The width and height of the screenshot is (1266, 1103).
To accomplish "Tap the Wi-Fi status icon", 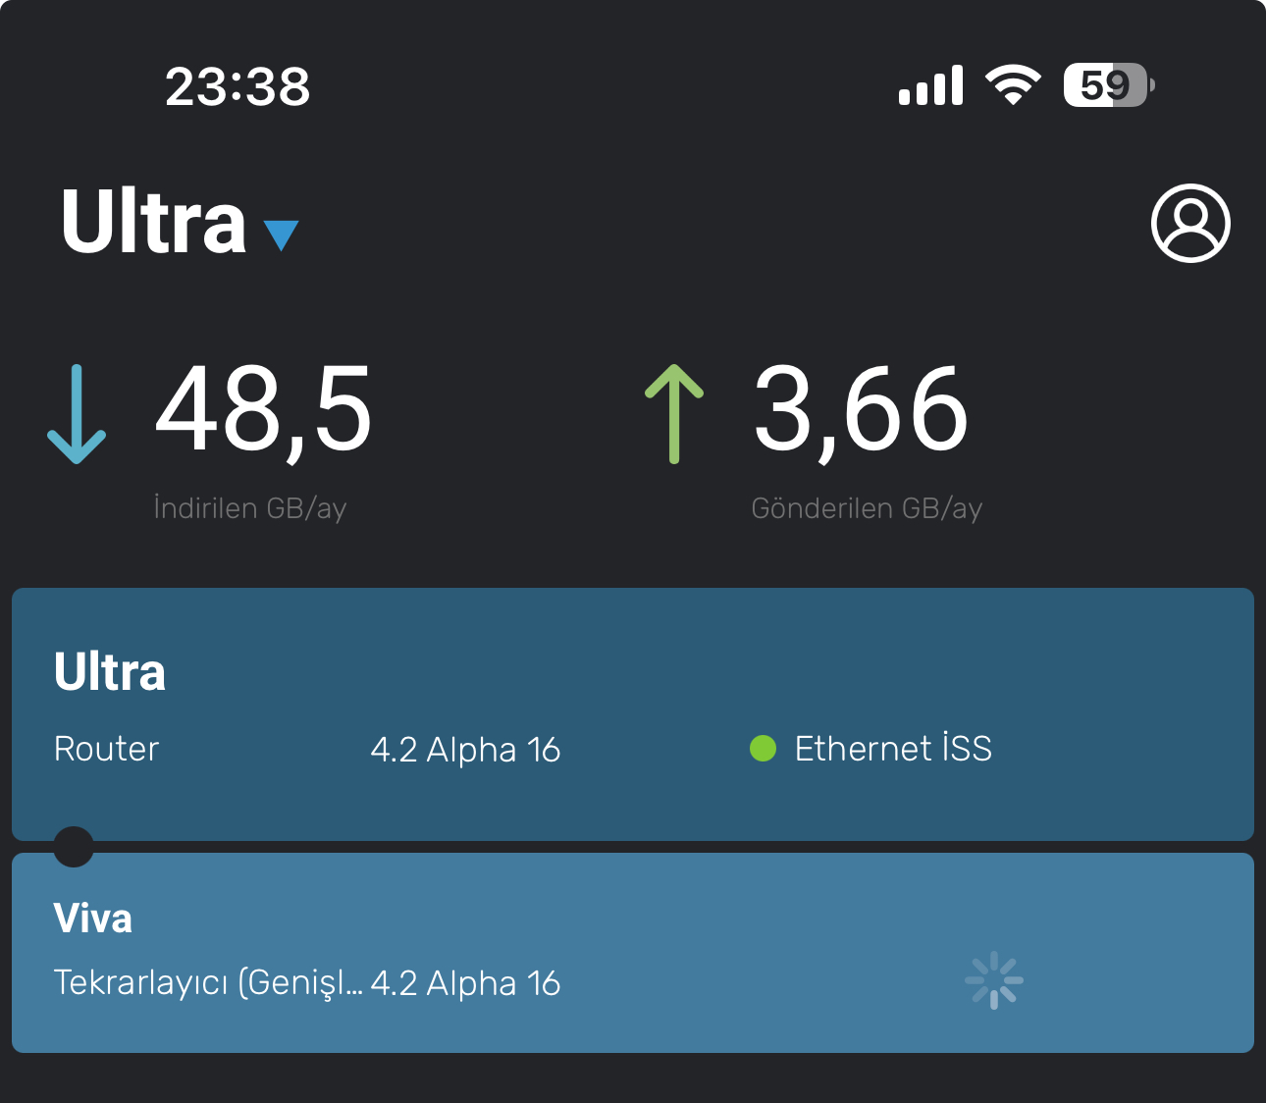I will pos(1014,85).
